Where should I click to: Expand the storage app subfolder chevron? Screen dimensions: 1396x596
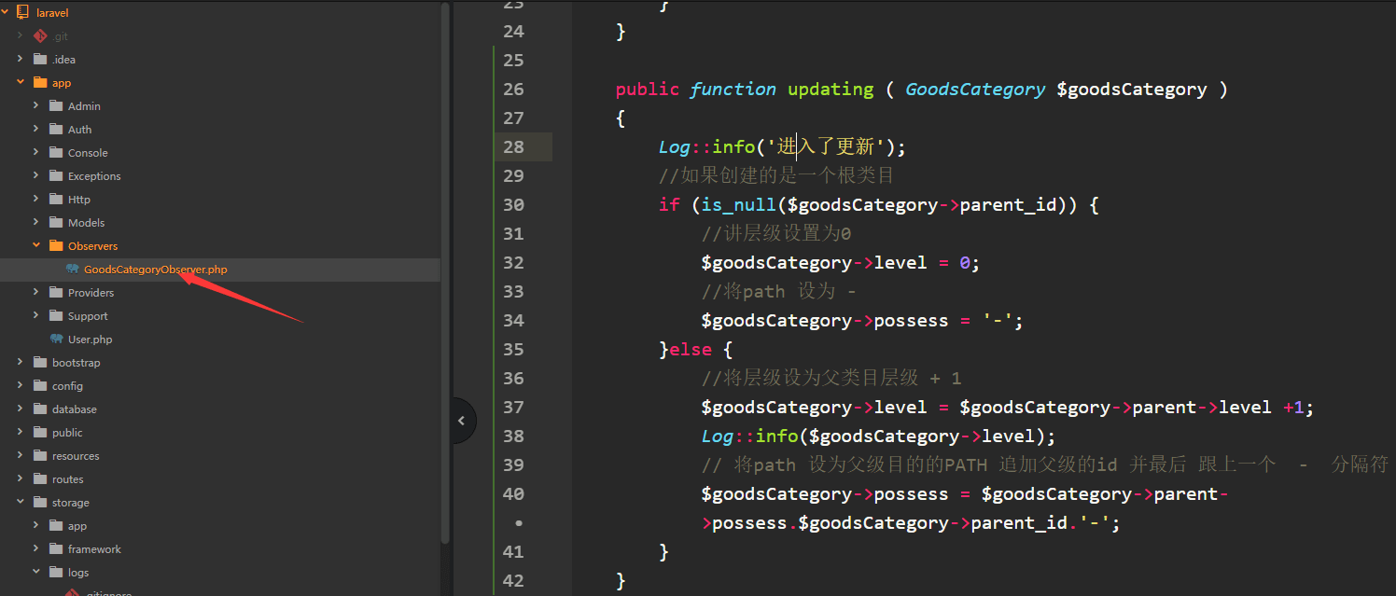click(x=35, y=525)
